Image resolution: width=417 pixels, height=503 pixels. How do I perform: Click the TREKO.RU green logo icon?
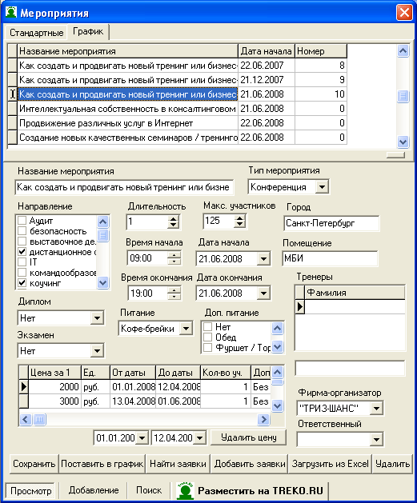[185, 490]
